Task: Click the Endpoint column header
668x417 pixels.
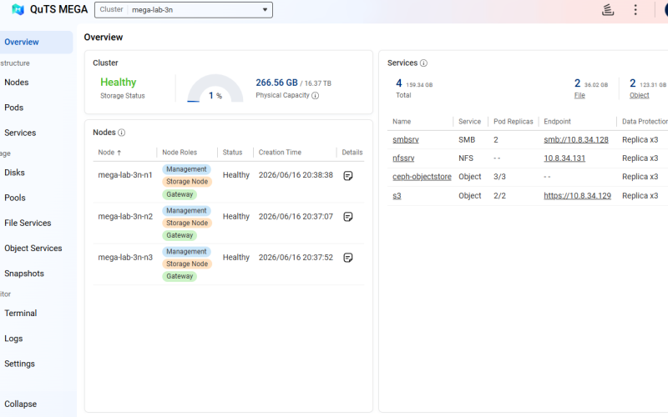Action: point(557,122)
